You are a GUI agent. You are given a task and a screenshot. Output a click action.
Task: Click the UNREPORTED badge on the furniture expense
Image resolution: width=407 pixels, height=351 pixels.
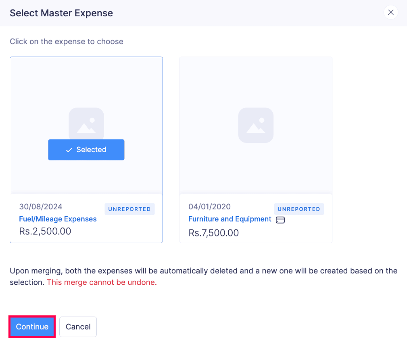299,209
